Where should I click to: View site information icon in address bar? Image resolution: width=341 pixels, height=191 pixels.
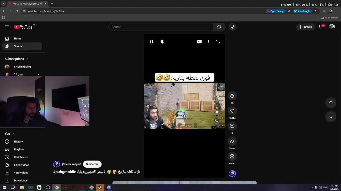pos(24,11)
